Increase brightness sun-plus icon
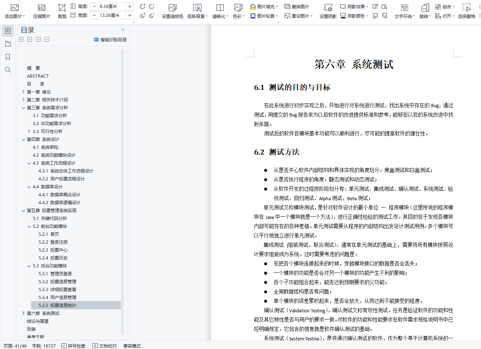Screen dimensions: 481x349 (x=142, y=16)
